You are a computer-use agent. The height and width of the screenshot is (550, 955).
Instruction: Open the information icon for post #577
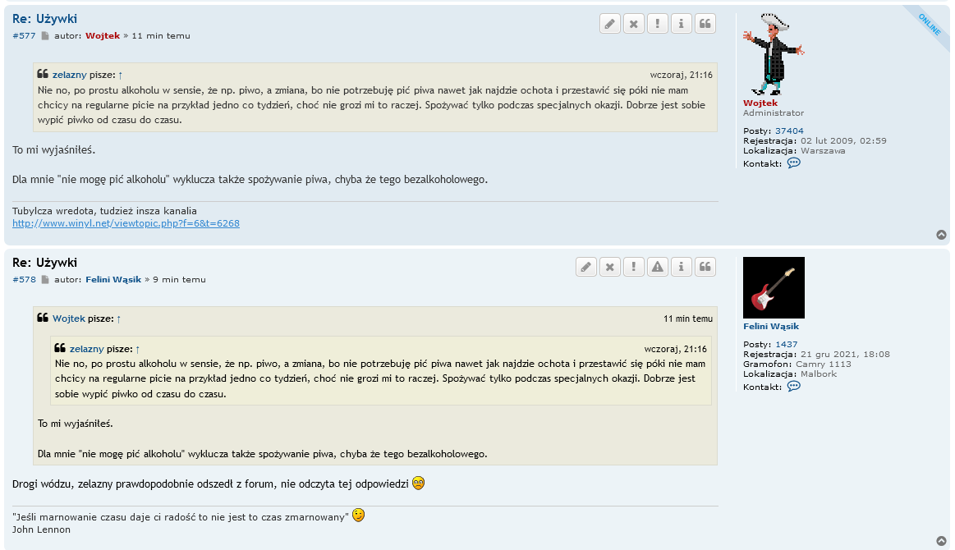pos(681,24)
